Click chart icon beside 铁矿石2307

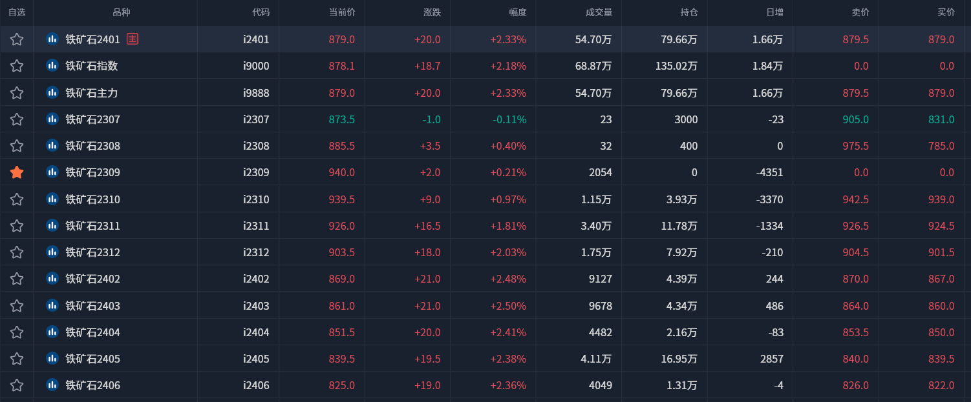[x=52, y=119]
